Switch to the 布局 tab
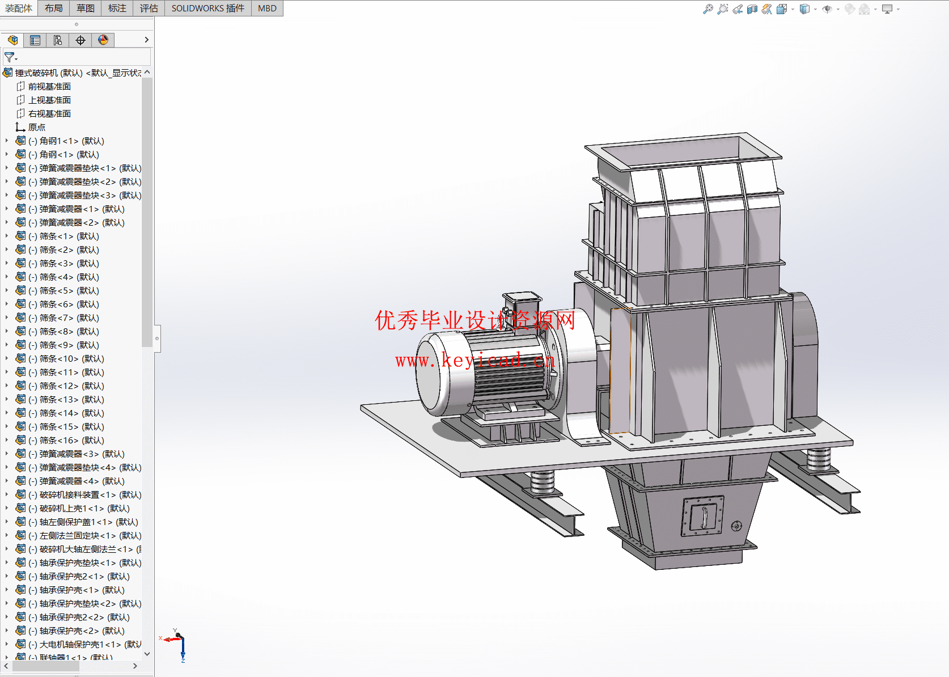Image resolution: width=949 pixels, height=677 pixels. (x=54, y=8)
